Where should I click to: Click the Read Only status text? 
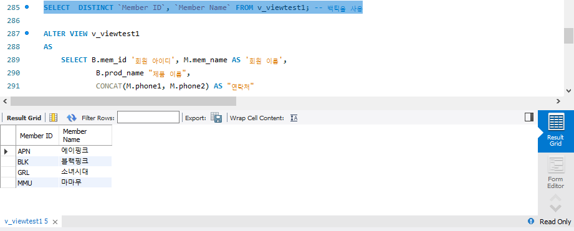tap(555, 222)
